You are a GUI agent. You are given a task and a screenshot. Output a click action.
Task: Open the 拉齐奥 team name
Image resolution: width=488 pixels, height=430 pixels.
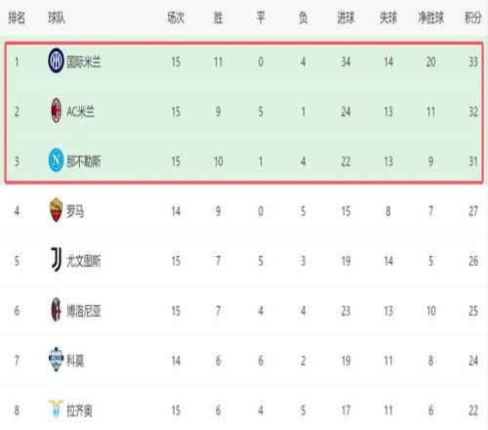coord(79,410)
